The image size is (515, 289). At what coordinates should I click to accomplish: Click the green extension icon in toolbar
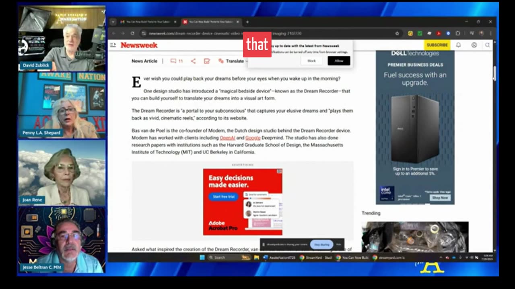point(420,33)
